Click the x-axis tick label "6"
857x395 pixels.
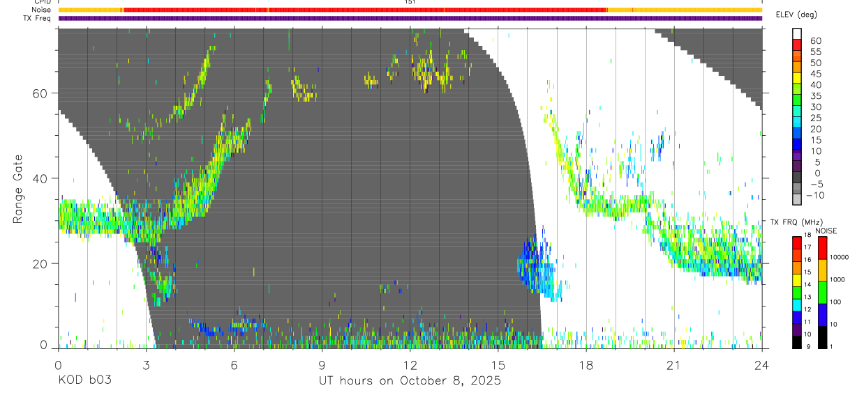234,364
